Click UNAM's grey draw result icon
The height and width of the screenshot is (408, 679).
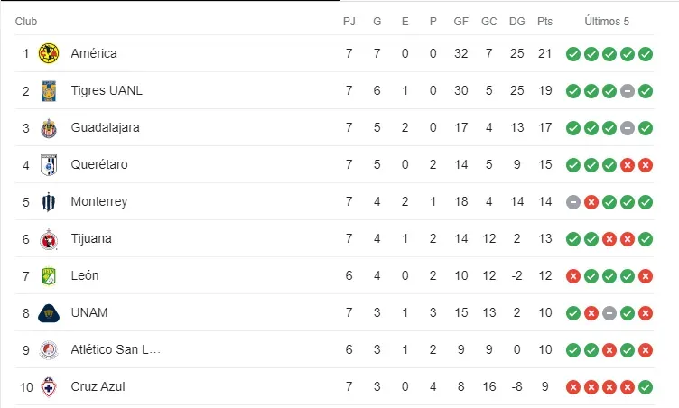pos(609,313)
